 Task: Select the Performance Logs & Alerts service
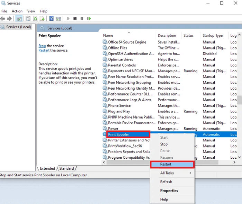(x=169, y=100)
